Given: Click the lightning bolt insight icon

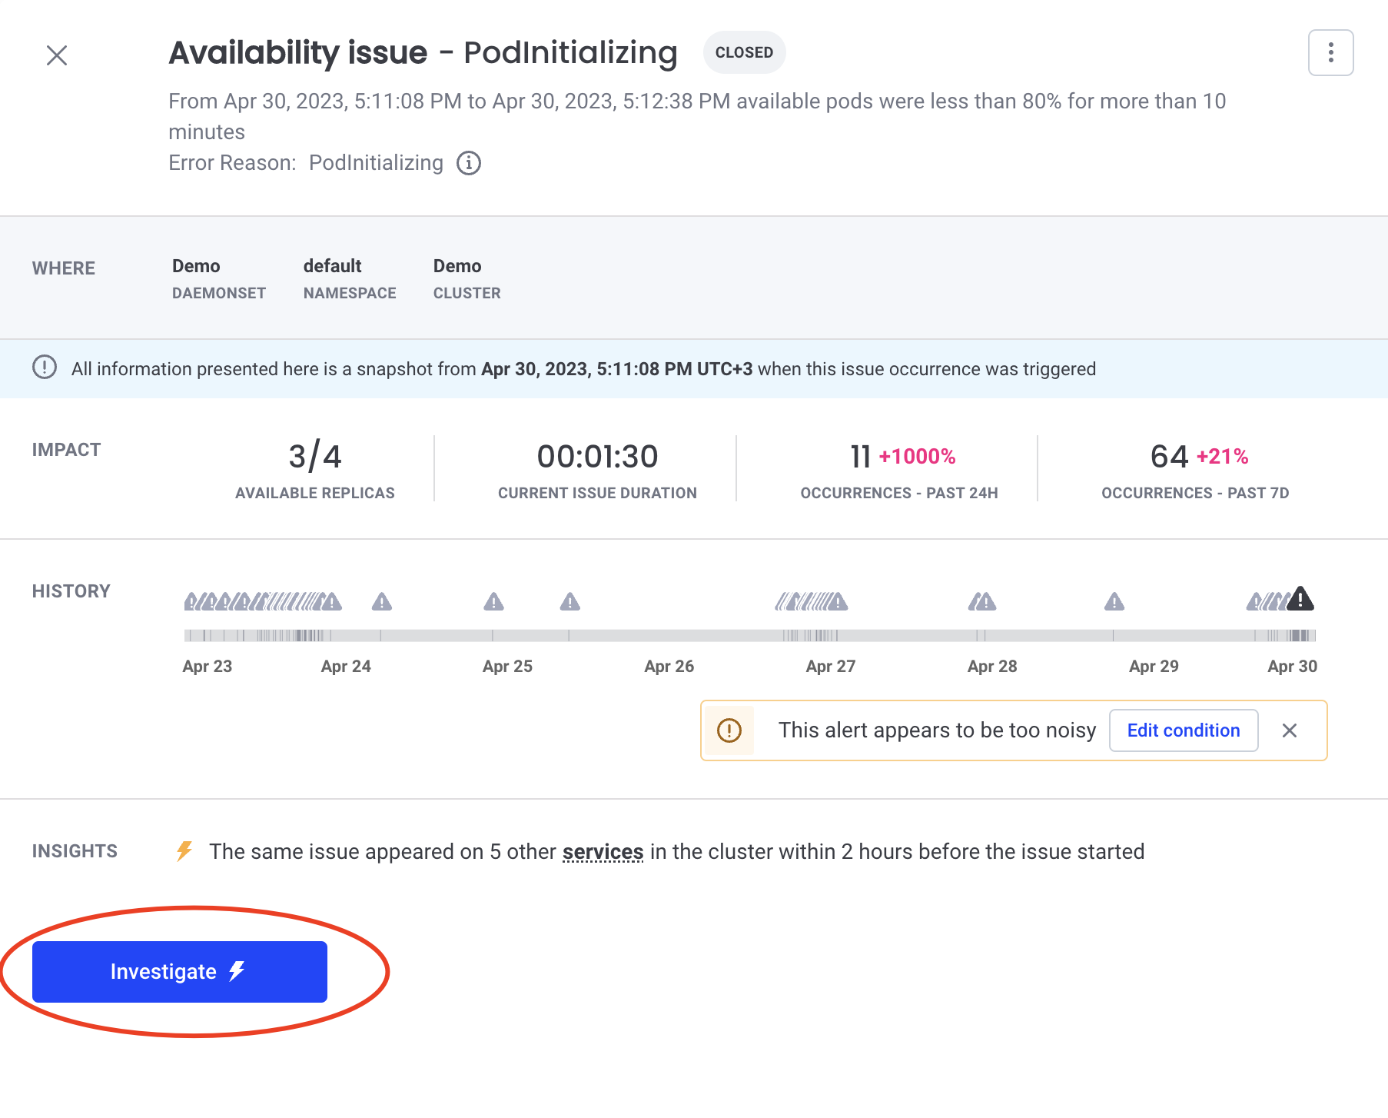Looking at the screenshot, I should (184, 851).
